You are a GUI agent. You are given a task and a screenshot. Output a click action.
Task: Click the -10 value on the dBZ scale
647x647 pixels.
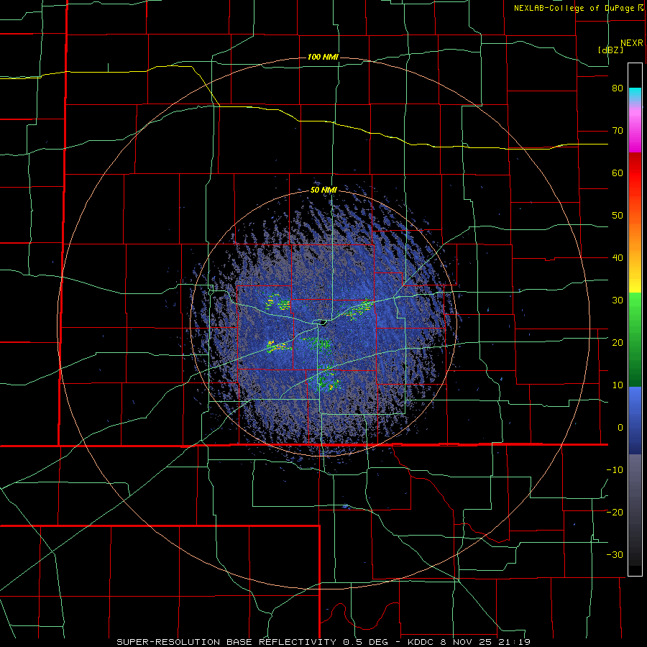pyautogui.click(x=615, y=470)
